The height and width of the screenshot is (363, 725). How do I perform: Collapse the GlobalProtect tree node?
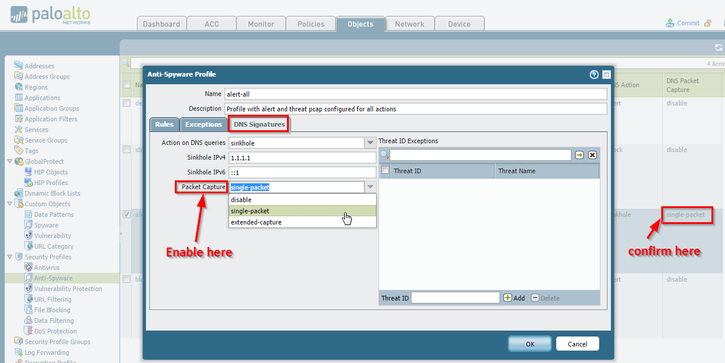[9, 161]
